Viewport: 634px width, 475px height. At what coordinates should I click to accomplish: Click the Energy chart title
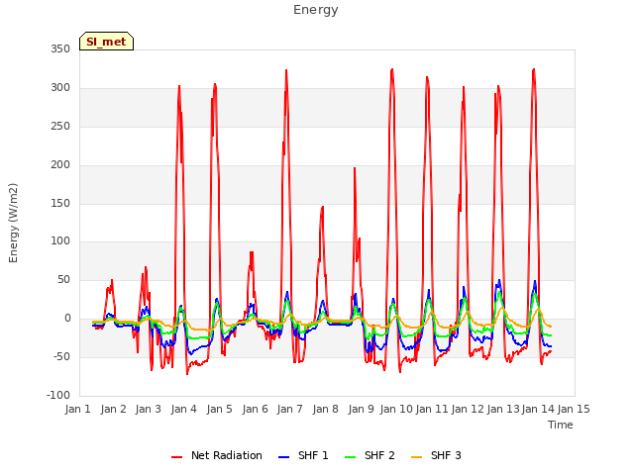[x=316, y=10]
